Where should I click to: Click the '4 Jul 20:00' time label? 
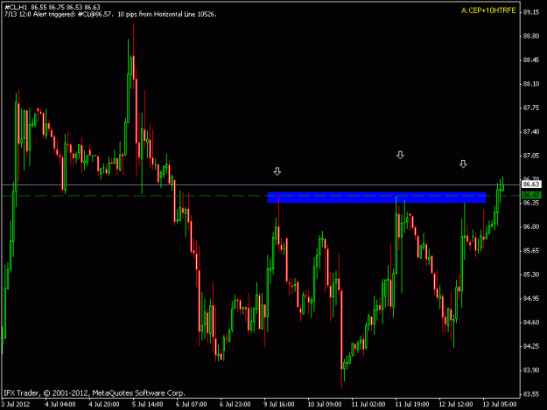pyautogui.click(x=103, y=404)
